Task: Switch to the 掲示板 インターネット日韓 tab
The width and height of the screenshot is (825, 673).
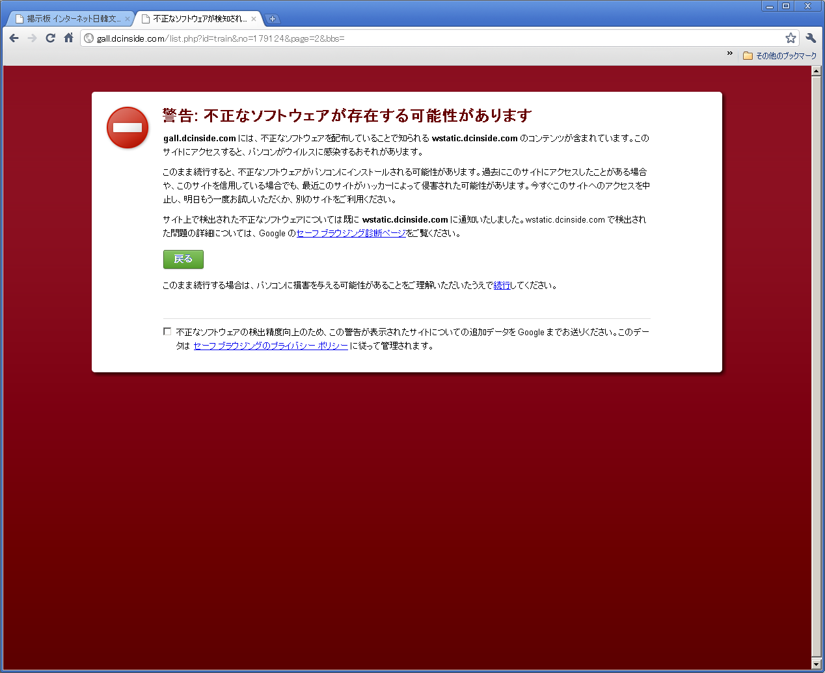Action: coord(72,19)
